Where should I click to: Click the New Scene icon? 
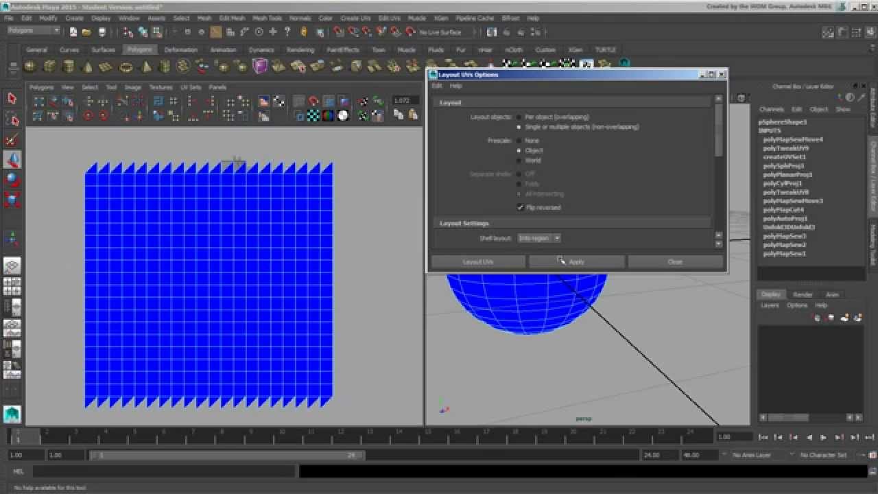pyautogui.click(x=73, y=32)
